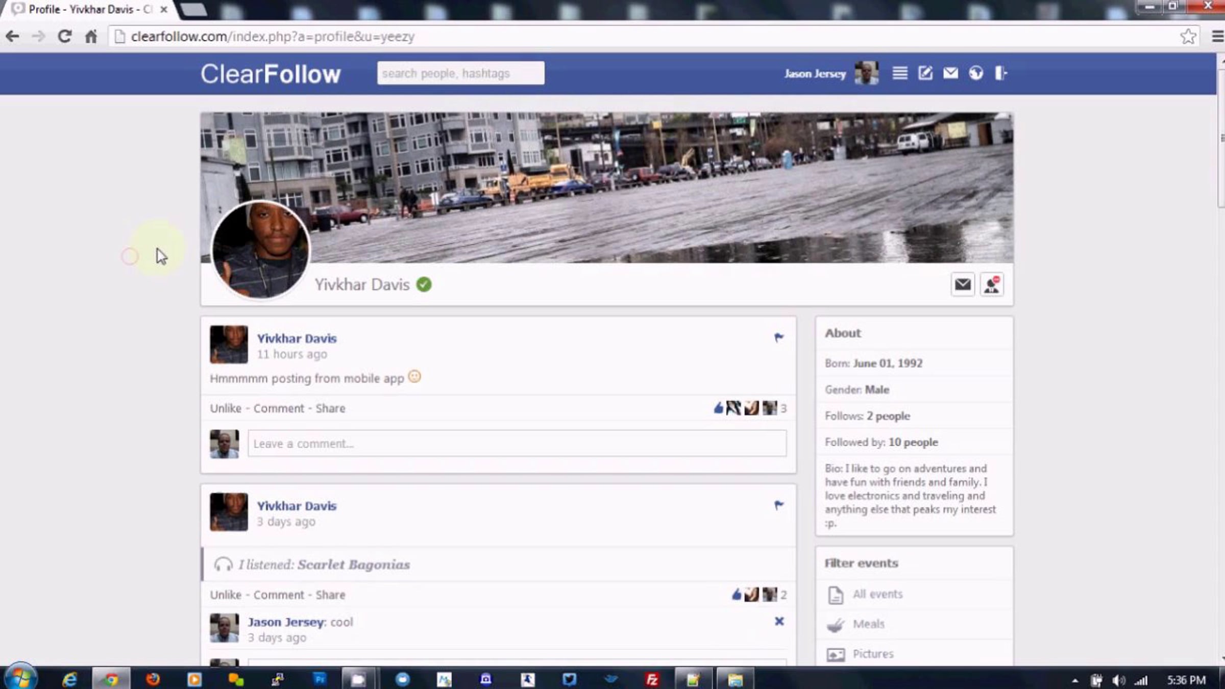Viewport: 1225px width, 689px height.
Task: Open the Scarlet Bagonias link
Action: click(x=354, y=564)
